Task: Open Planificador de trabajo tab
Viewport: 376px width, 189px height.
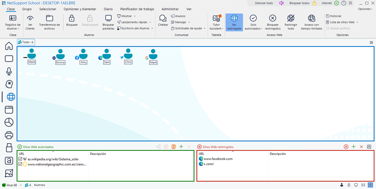Action: [137, 9]
